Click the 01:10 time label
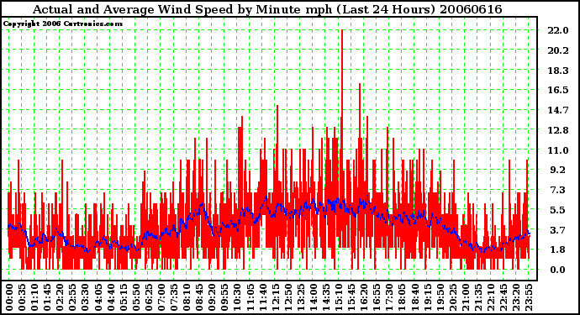580x315 pixels. pos(34,297)
